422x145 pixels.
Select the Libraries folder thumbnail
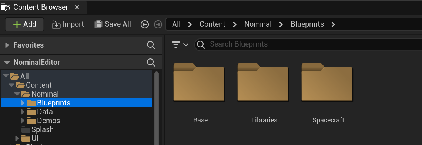click(263, 82)
